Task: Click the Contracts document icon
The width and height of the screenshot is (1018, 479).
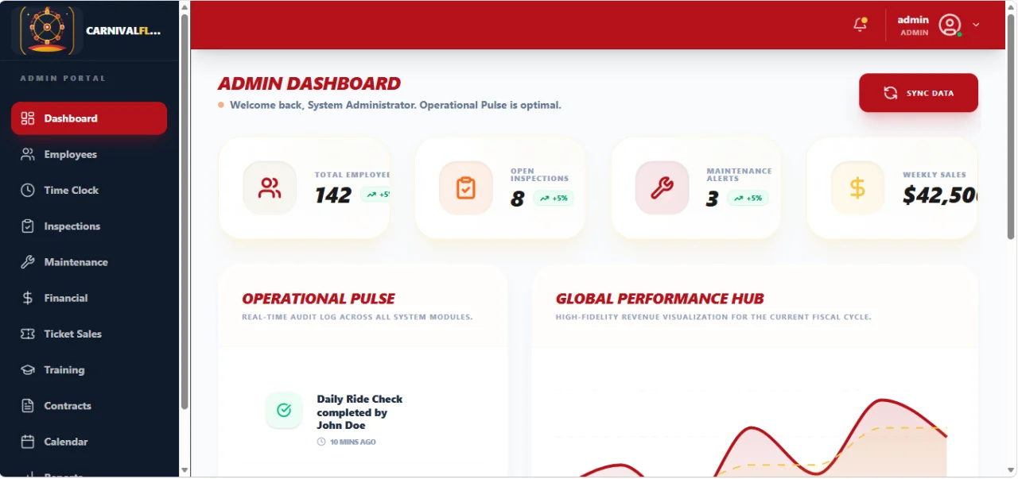Action: (28, 406)
